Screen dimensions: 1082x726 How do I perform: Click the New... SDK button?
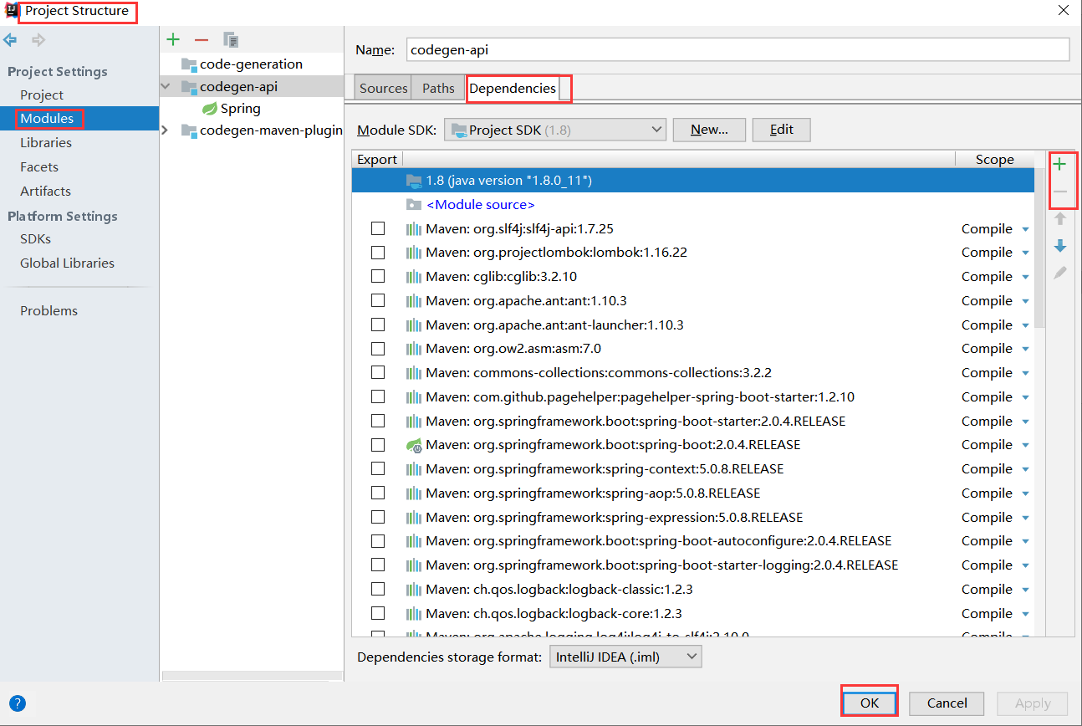coord(709,130)
